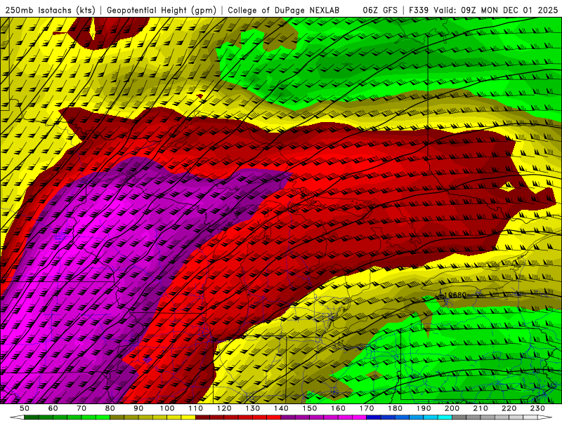The image size is (562, 421).
Task: Pick the dark purple swatch starting at 140 kts
Action: tap(288, 417)
